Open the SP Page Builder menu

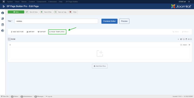72,2
